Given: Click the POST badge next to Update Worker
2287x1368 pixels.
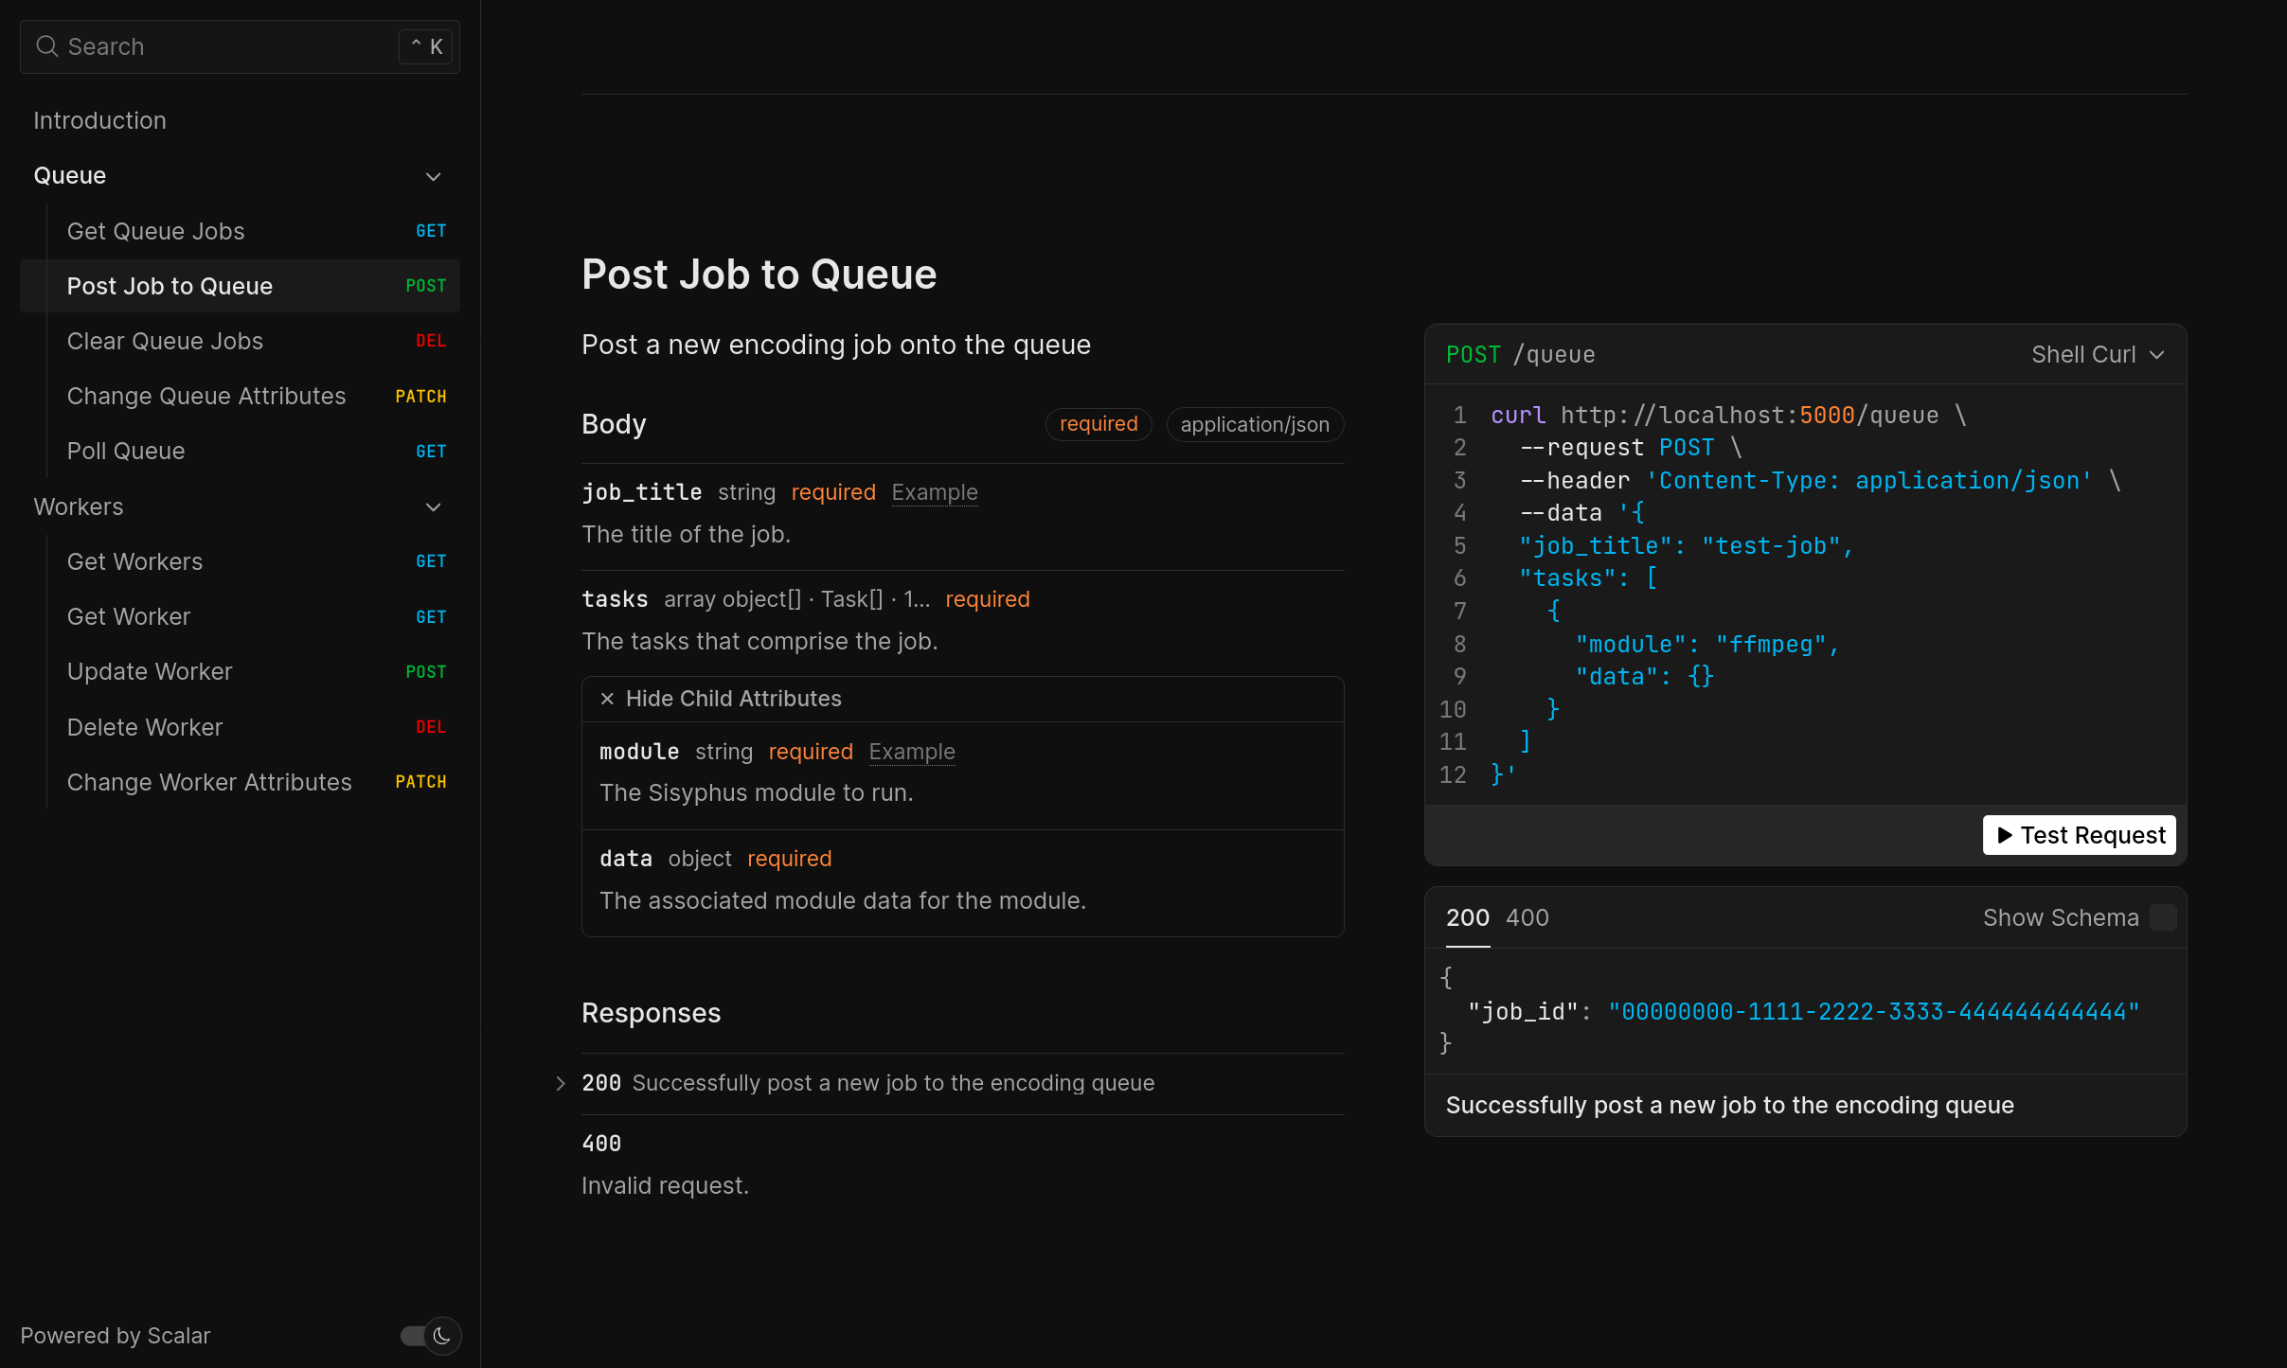Looking at the screenshot, I should (x=425, y=672).
